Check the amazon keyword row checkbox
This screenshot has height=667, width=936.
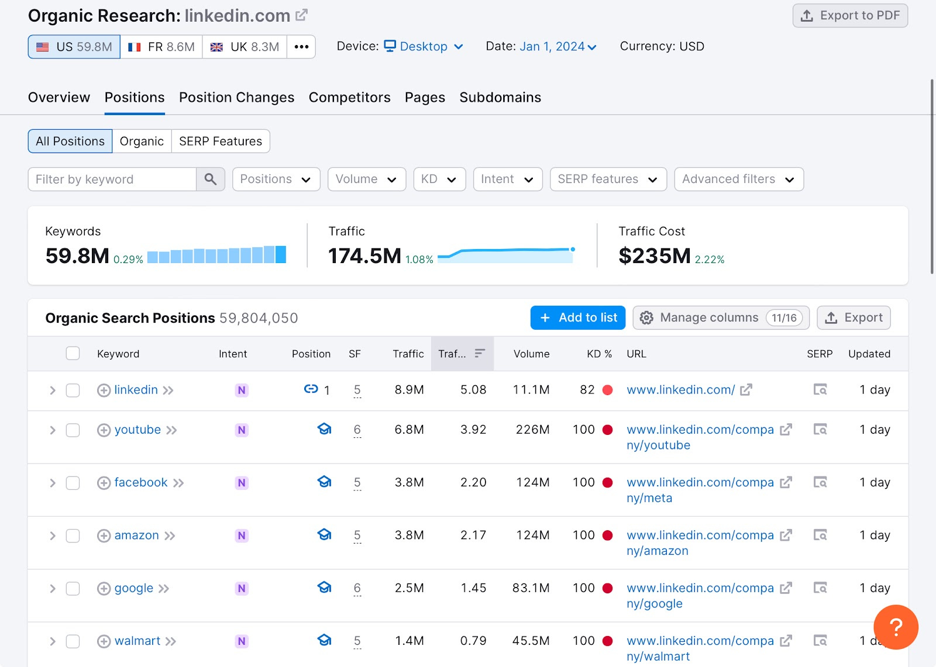click(x=73, y=536)
